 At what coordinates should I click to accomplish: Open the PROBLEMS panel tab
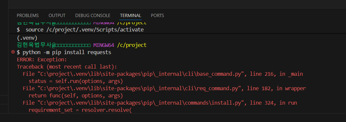pyautogui.click(x=28, y=15)
